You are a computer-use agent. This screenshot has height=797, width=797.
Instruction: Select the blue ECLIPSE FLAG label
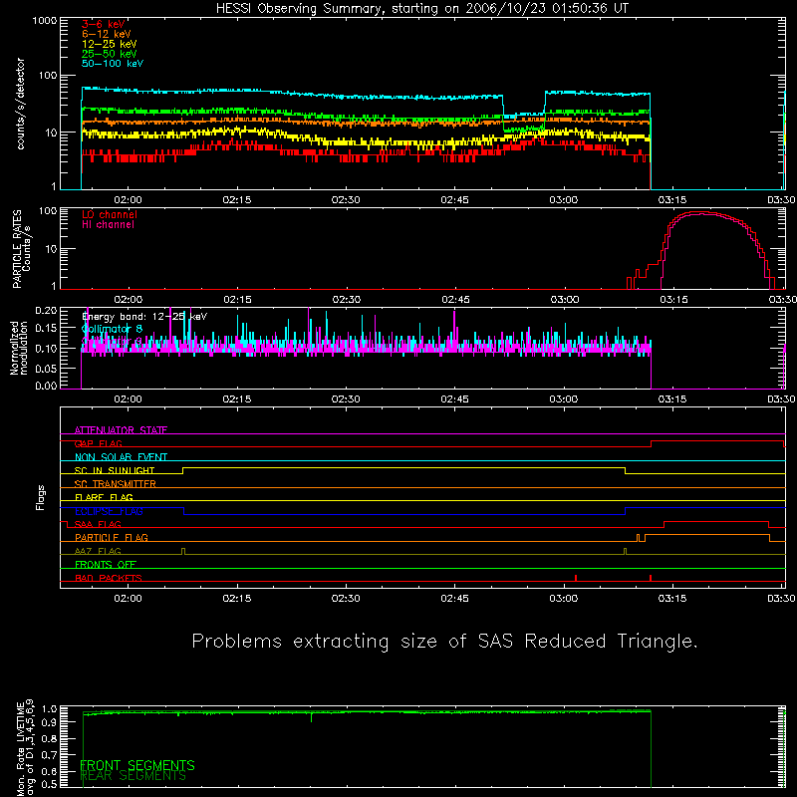[109, 511]
